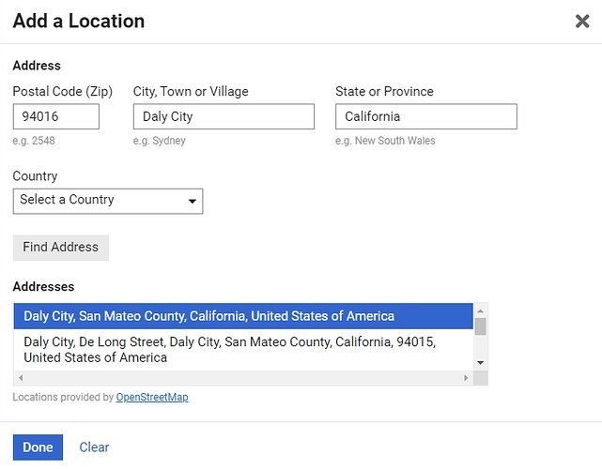This screenshot has height=469, width=602.
Task: Click the address list scroll down arrow
Action: pos(481,362)
